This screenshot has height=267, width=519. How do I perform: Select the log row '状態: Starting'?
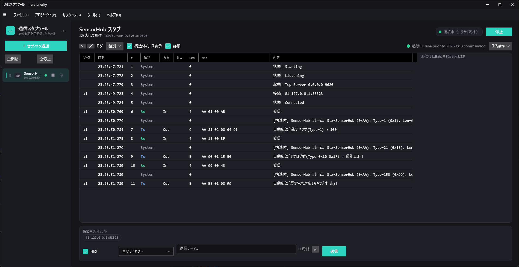pos(246,66)
